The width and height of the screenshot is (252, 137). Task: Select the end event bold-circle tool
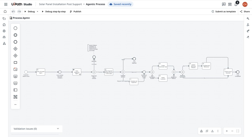coord(15,42)
